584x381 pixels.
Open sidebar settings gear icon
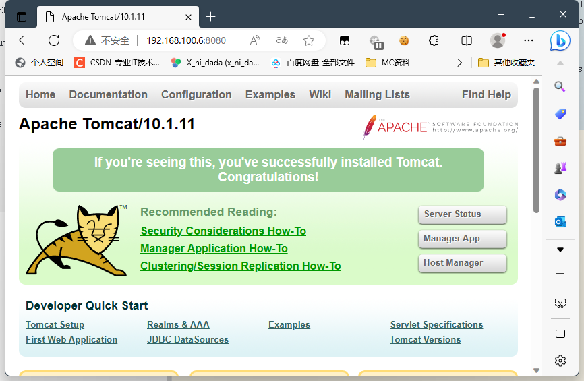click(x=560, y=361)
